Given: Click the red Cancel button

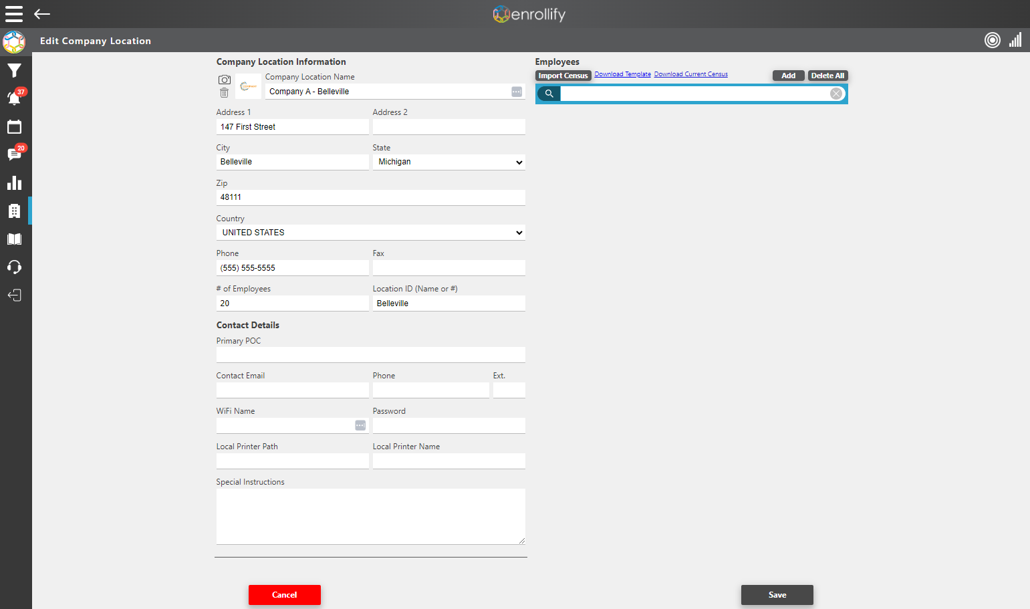Looking at the screenshot, I should [285, 595].
